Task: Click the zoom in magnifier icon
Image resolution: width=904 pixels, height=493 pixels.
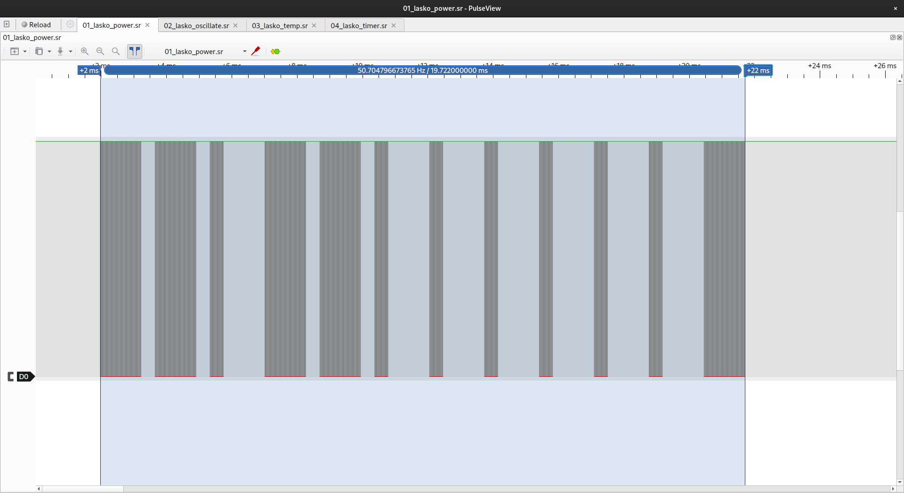Action: click(85, 51)
